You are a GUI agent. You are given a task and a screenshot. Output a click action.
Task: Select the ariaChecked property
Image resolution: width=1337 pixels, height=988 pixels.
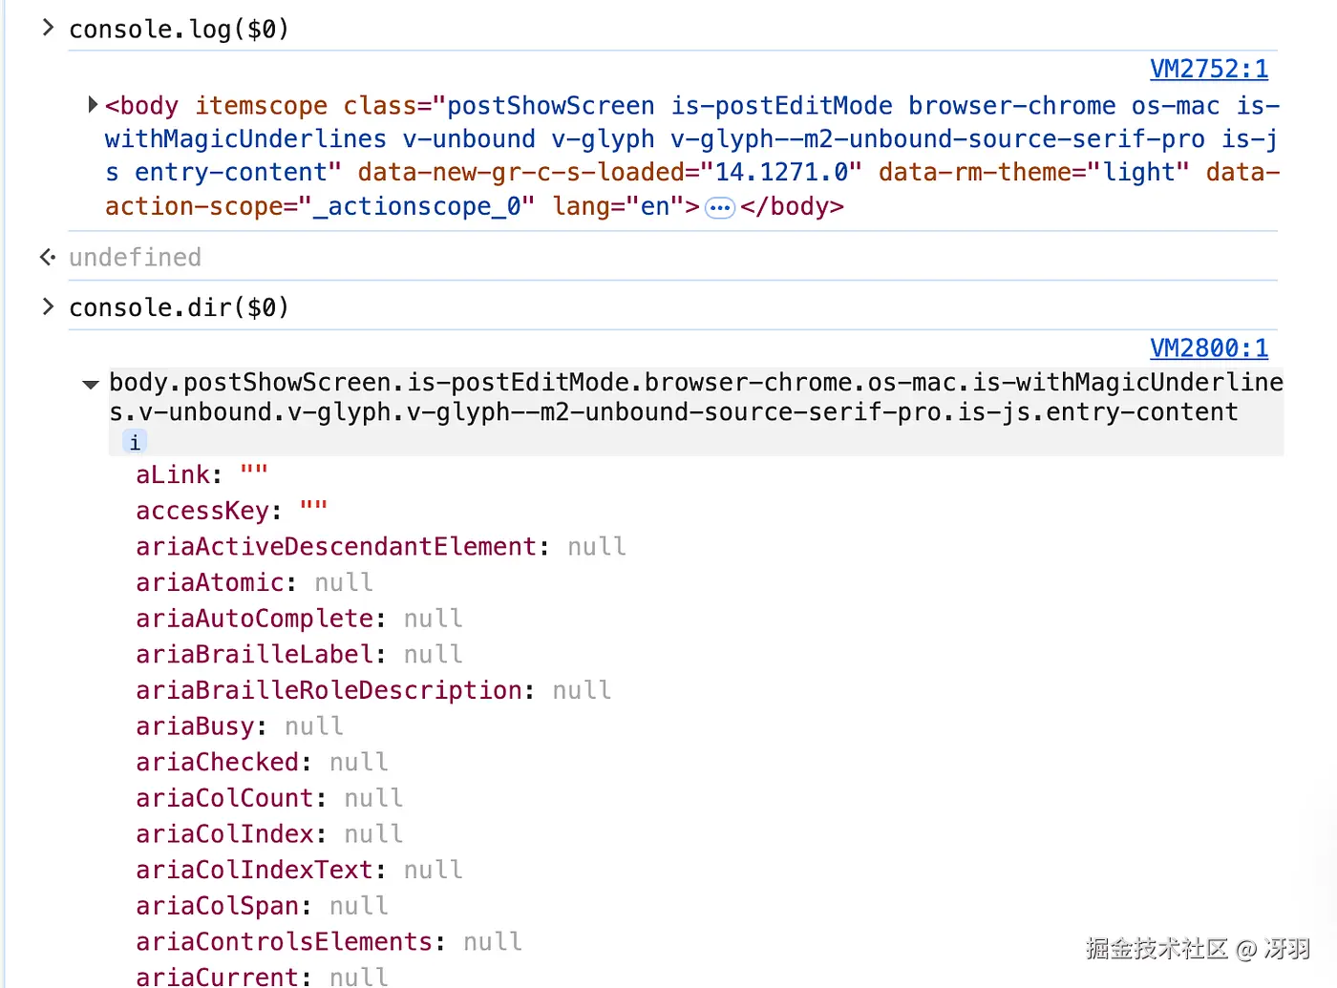[x=262, y=762]
